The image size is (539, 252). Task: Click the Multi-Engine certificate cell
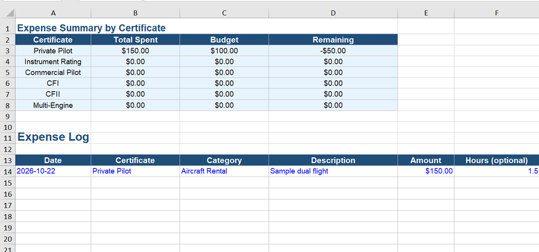[x=53, y=105]
